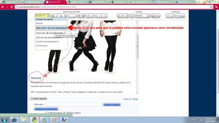Click the editor scrollbar up arrow

tap(137, 22)
